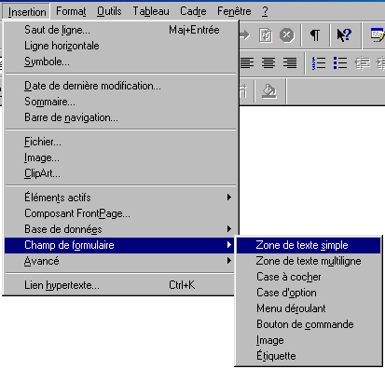Click the background fill paint bucket icon
This screenshot has width=385, height=369.
click(x=269, y=91)
